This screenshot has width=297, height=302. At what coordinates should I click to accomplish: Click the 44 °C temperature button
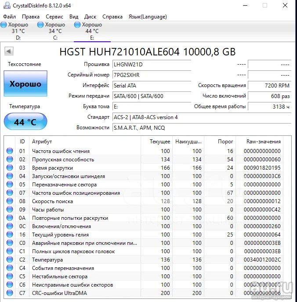point(25,121)
